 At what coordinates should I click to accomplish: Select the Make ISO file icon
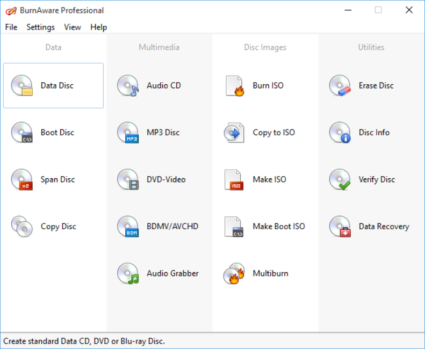(234, 179)
